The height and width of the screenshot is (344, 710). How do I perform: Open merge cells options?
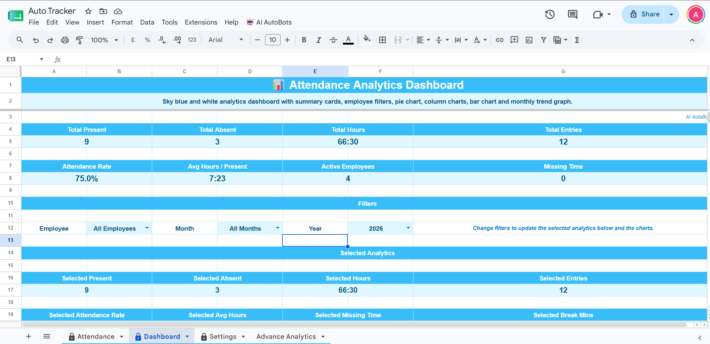click(x=401, y=40)
